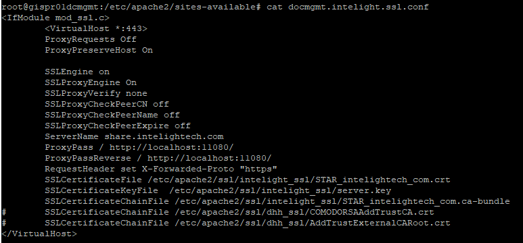Click the root@gispr01dcmgmt shell prompt

[x=131, y=7]
